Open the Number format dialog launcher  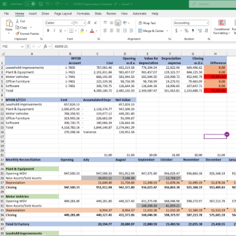pos(209,39)
